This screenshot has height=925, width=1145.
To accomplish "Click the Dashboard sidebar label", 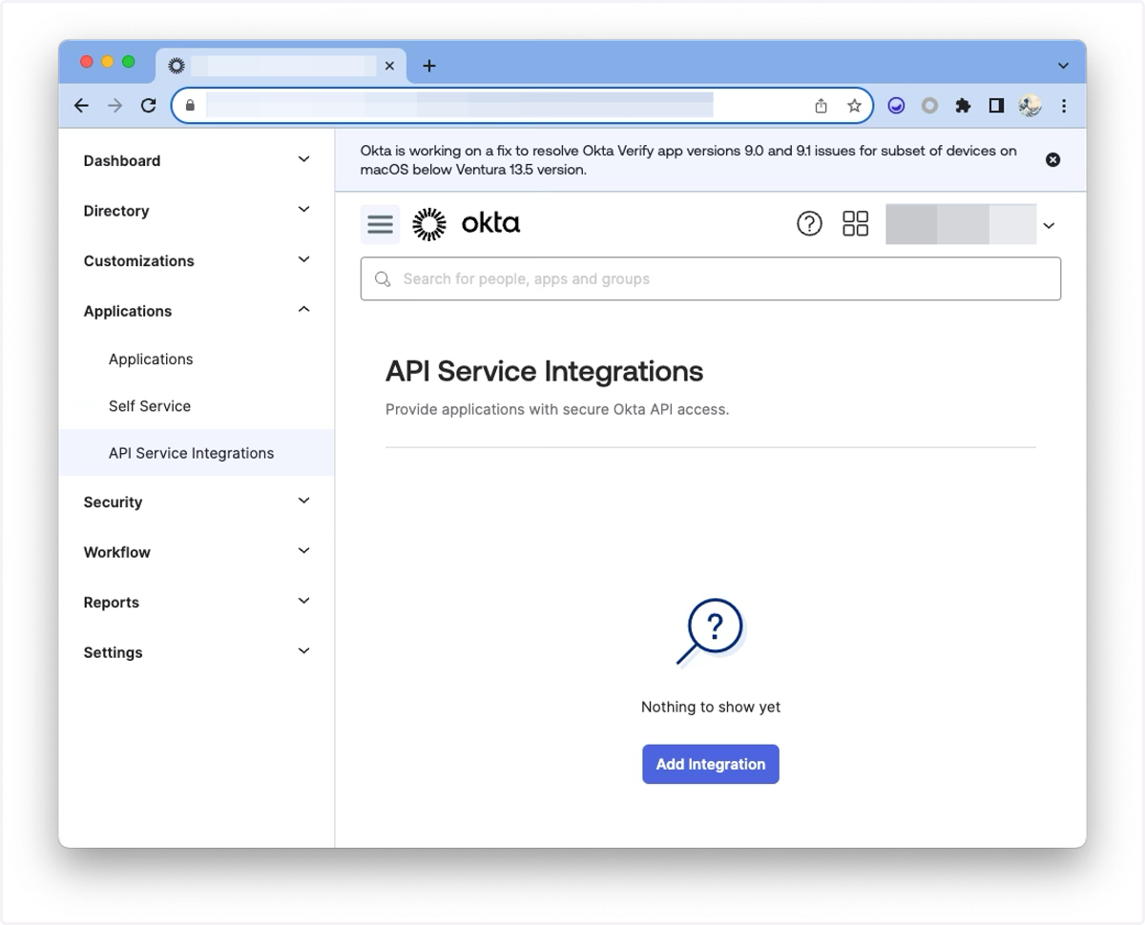I will coord(122,161).
